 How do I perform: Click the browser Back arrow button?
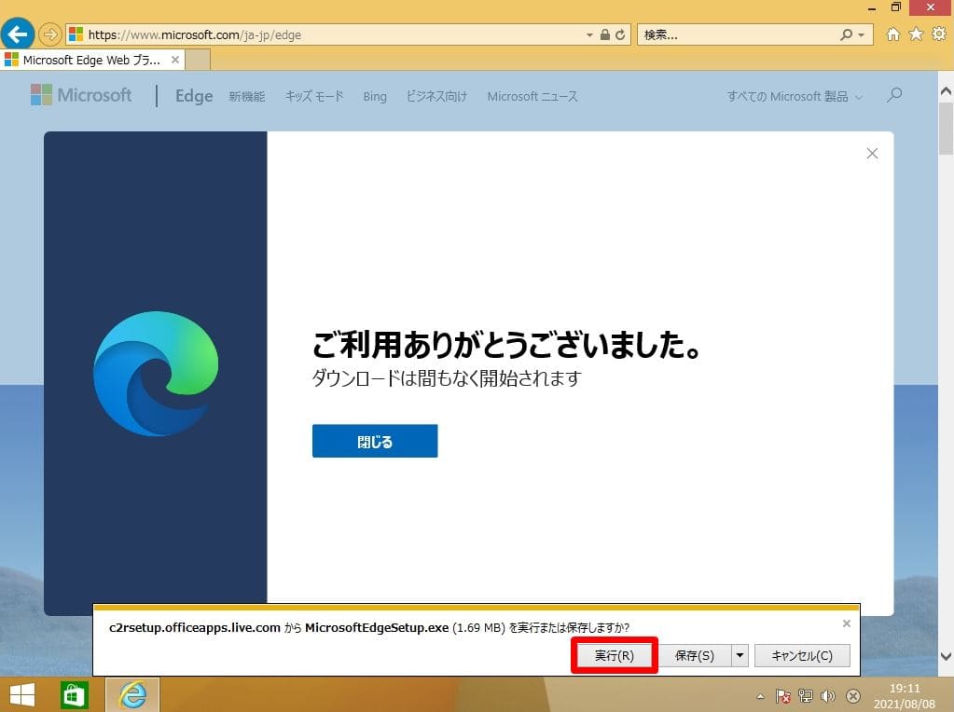point(18,34)
